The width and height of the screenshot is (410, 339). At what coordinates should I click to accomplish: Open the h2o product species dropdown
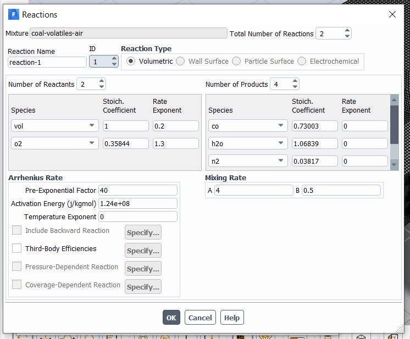(281, 143)
